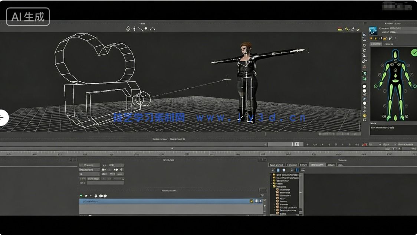Switch to the first tab in the character panel
The width and height of the screenshot is (417, 235).
click(x=376, y=43)
